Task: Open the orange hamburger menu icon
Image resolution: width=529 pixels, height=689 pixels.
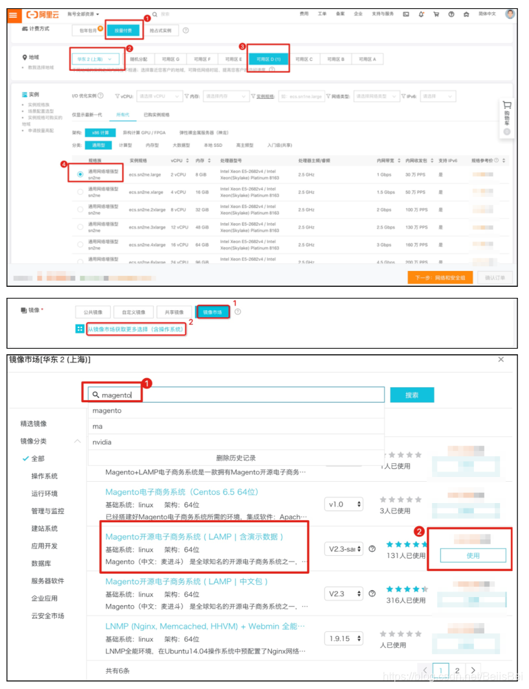Action: [x=13, y=15]
